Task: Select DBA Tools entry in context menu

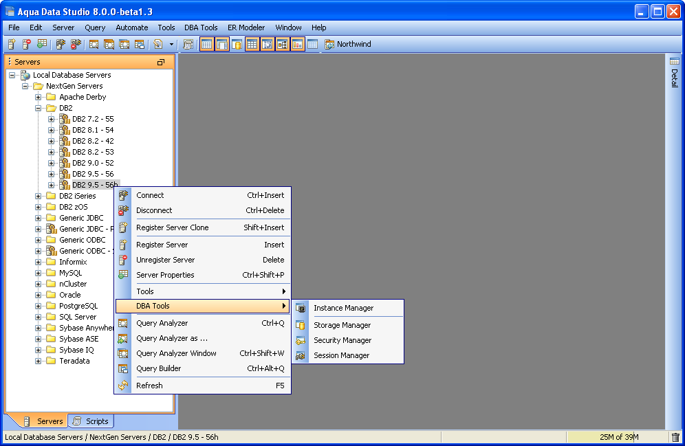Action: tap(203, 306)
